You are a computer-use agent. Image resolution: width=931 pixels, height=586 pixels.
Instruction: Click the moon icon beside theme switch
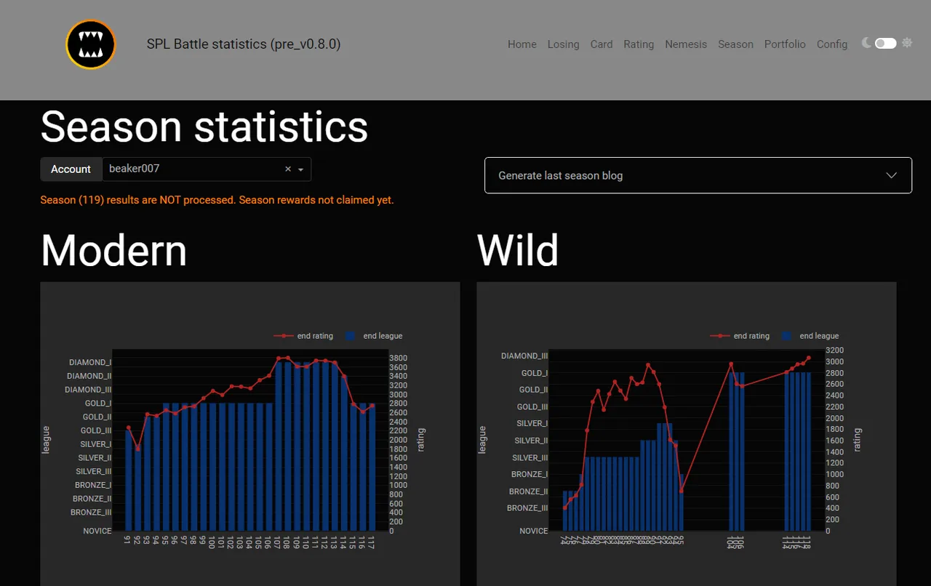[x=866, y=43]
